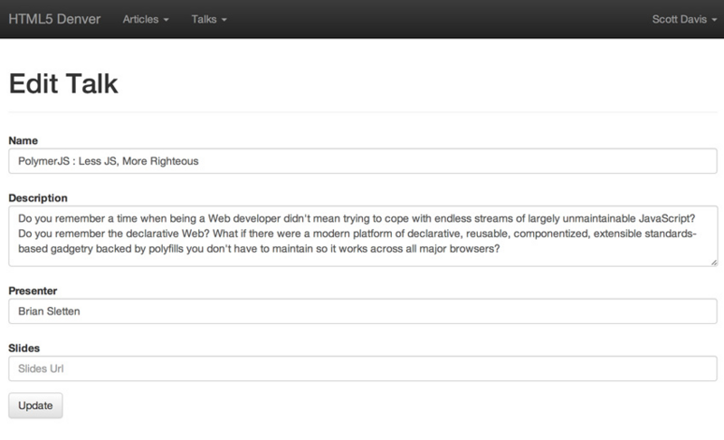Screen dimensions: 724x440
Task: Open the HTML5 Denver home link
Action: pos(54,19)
